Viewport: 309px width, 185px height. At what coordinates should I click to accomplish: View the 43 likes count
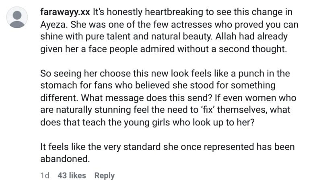tap(72, 175)
